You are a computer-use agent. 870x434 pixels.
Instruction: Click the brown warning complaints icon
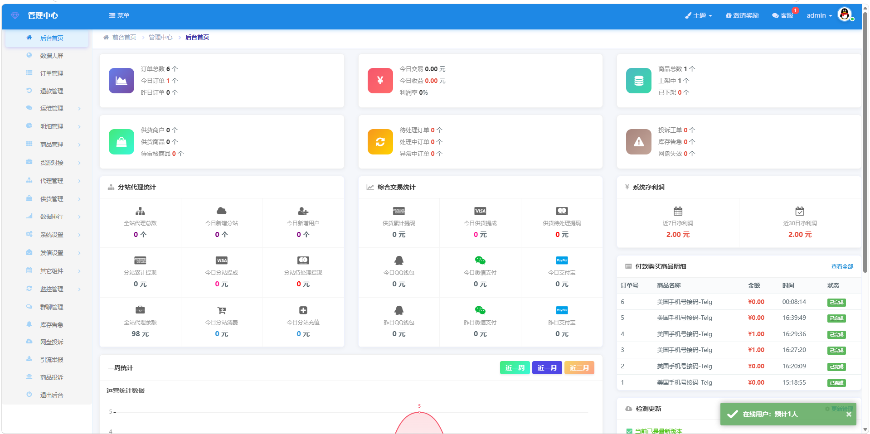click(638, 142)
